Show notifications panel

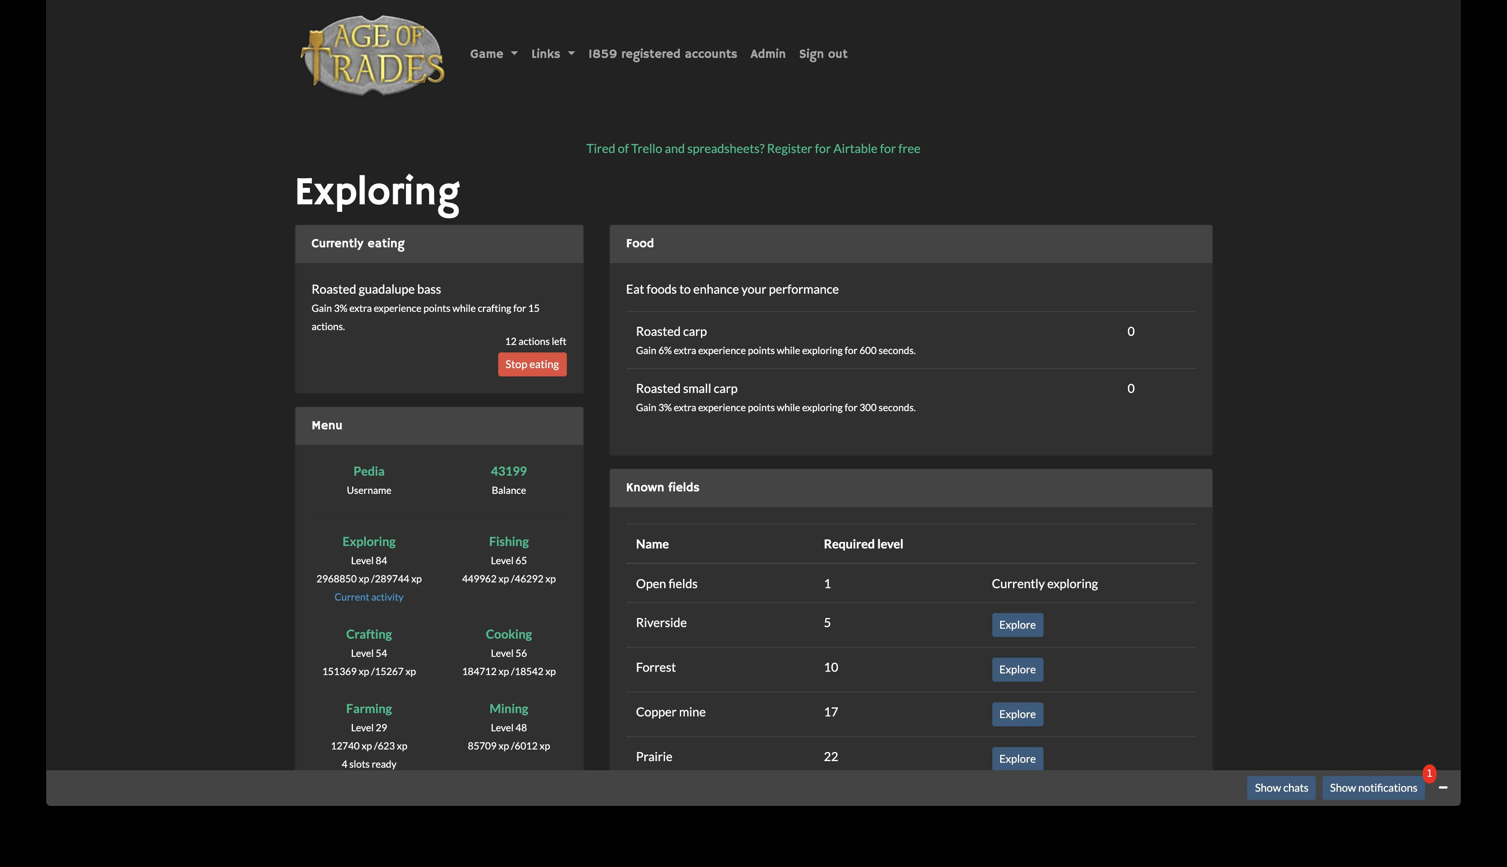click(1373, 788)
